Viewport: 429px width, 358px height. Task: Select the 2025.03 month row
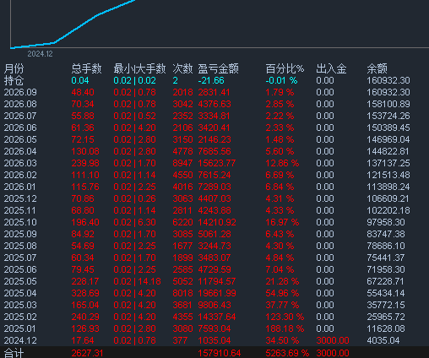point(20,306)
